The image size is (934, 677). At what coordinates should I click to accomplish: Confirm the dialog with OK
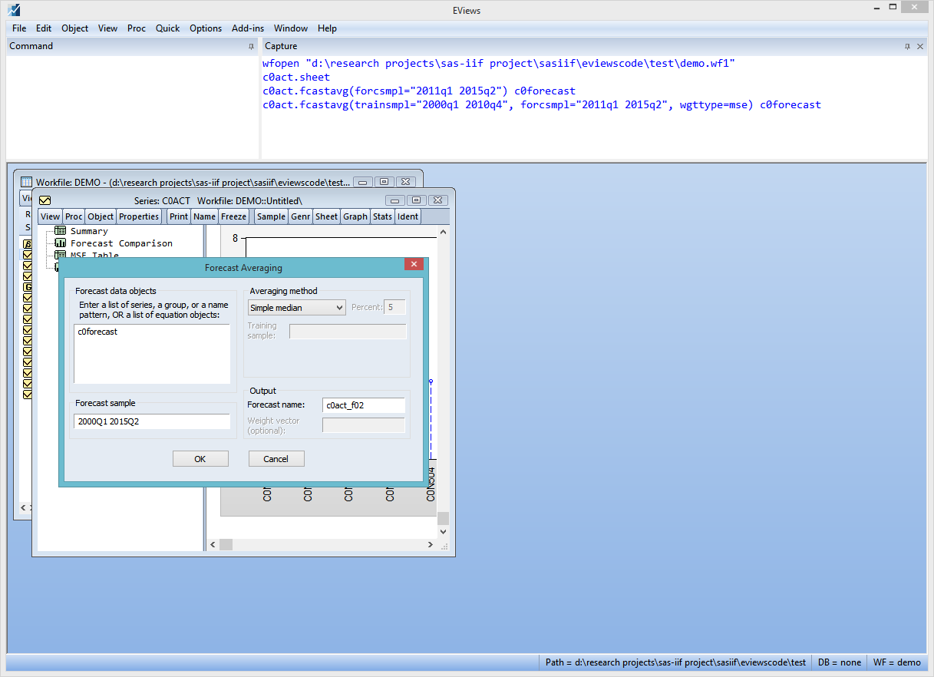click(200, 459)
